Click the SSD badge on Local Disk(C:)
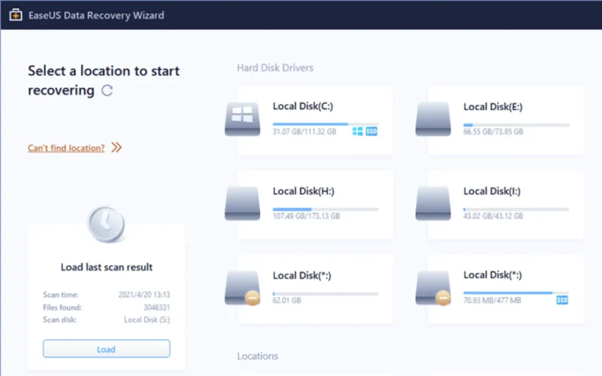The height and width of the screenshot is (376, 602). [372, 132]
